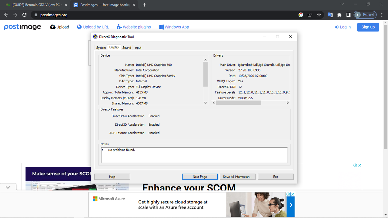
Task: Click Drivers panel scroll left arrow
Action: point(214,103)
